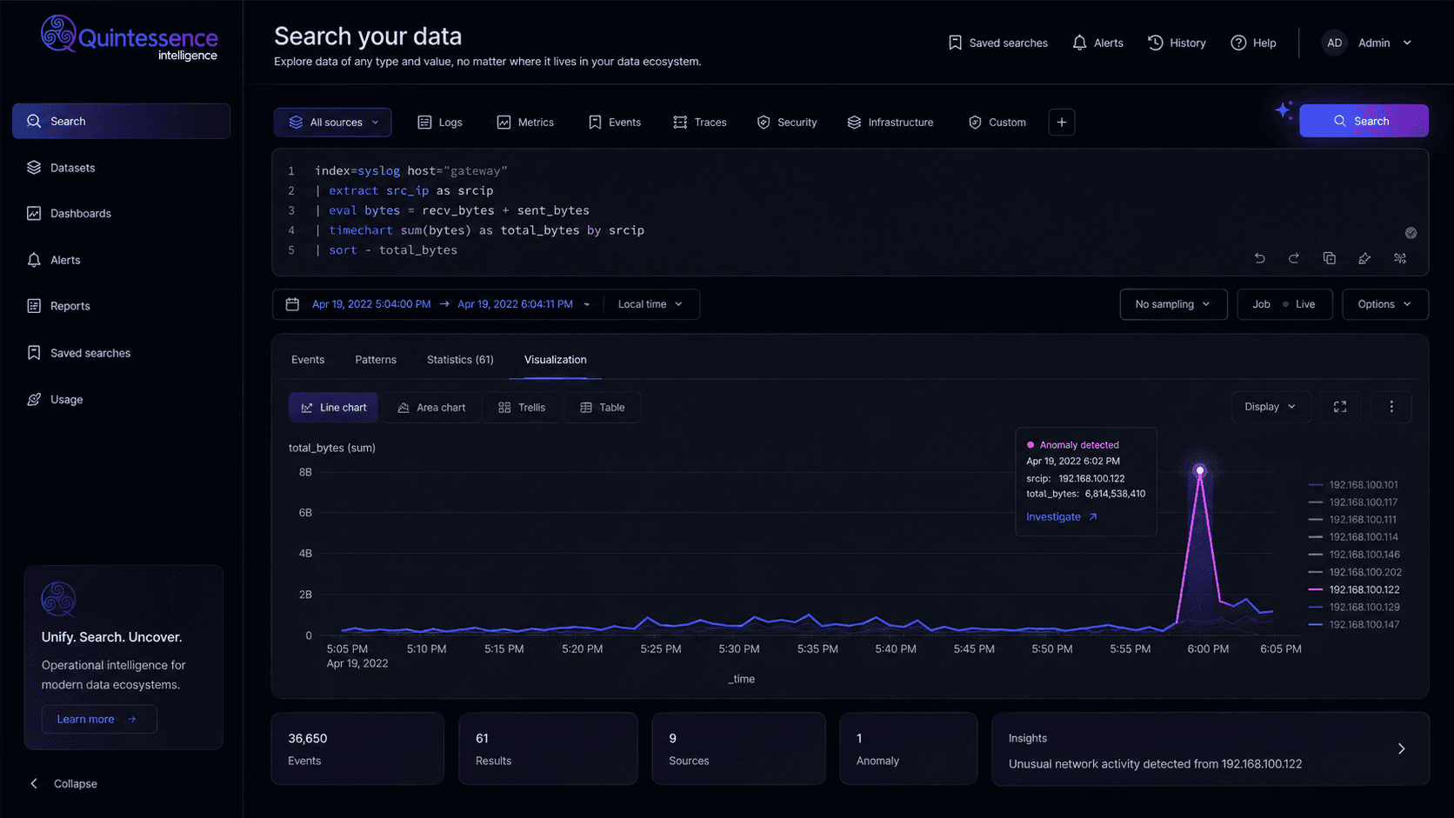
Task: Click the bookmark icon beside Saved searches in header
Action: pyautogui.click(x=955, y=43)
